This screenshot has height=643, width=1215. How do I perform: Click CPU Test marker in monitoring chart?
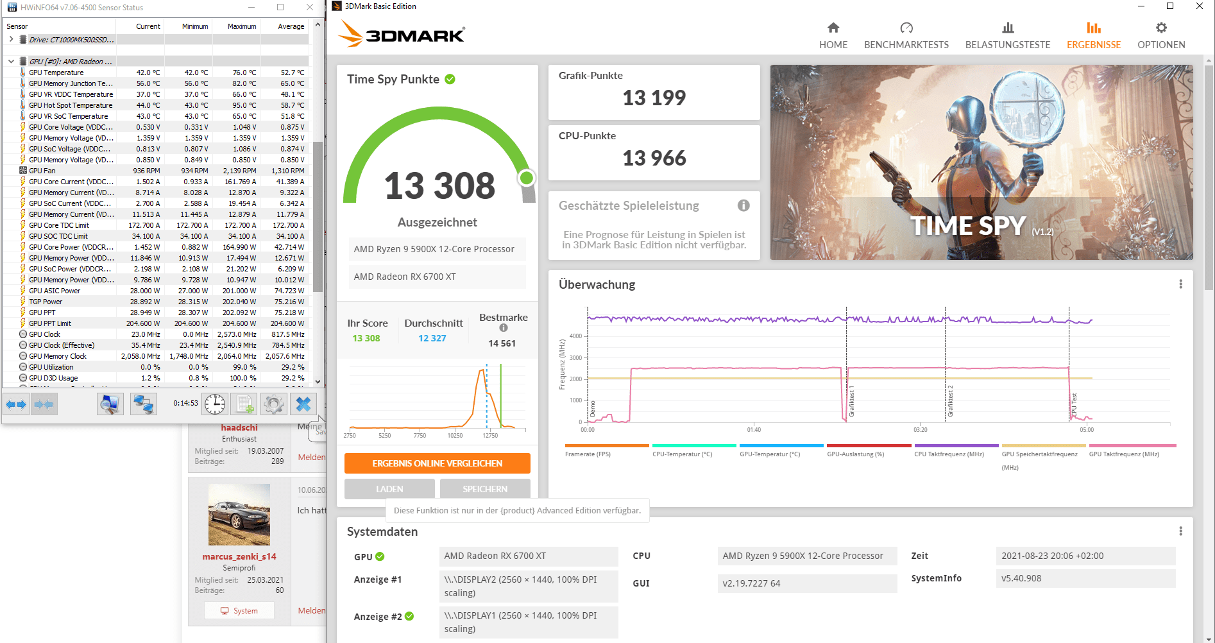click(1074, 404)
